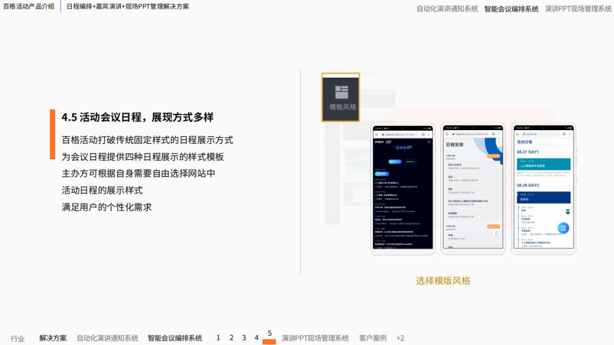
Task: Open 客户案例 section in bottom bar
Action: coord(372,338)
